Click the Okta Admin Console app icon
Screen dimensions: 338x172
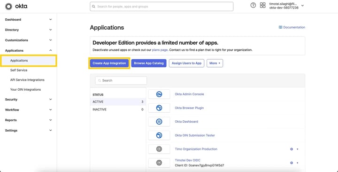pos(159,94)
